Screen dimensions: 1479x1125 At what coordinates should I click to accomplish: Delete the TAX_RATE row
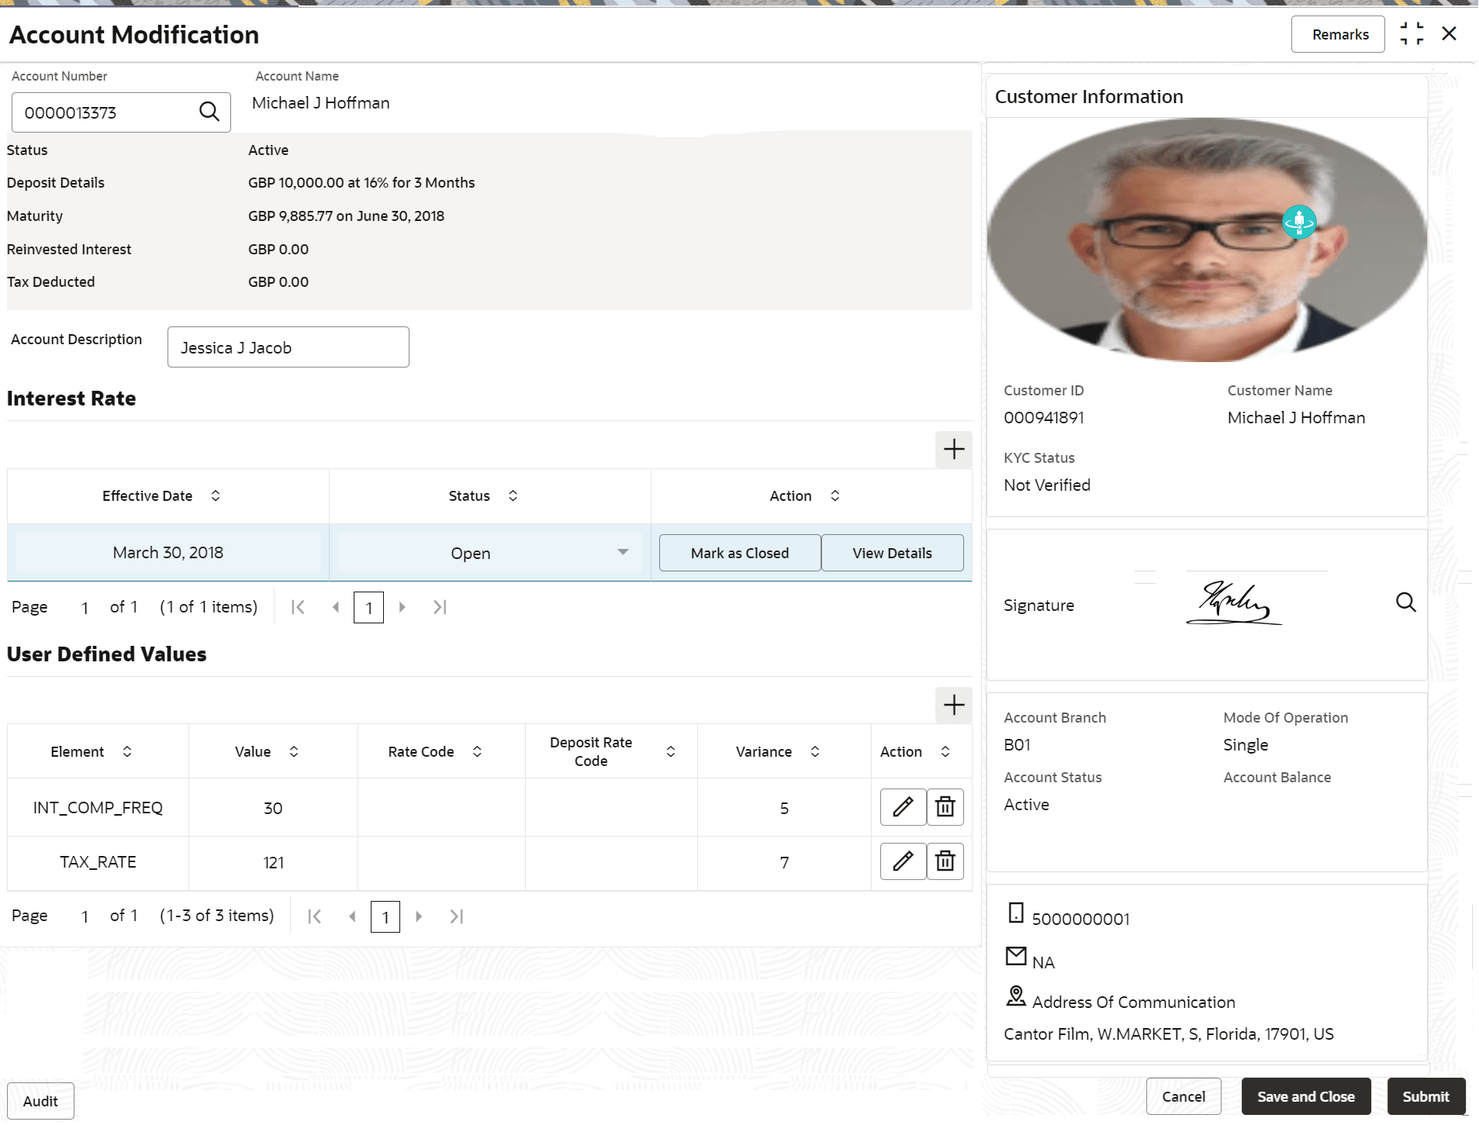(945, 861)
